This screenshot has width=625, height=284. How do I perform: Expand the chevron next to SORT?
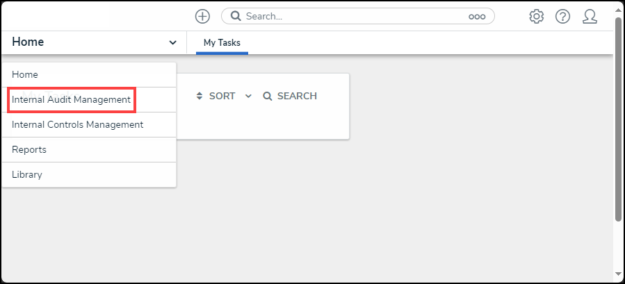tap(248, 97)
